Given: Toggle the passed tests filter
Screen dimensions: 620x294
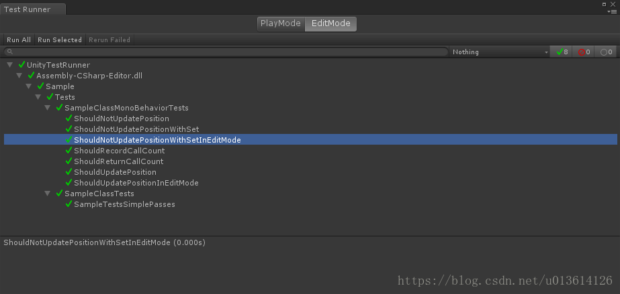Looking at the screenshot, I should point(562,52).
